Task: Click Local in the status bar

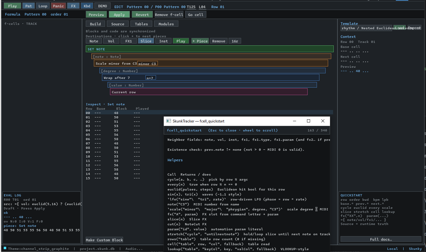Action: tap(392, 249)
